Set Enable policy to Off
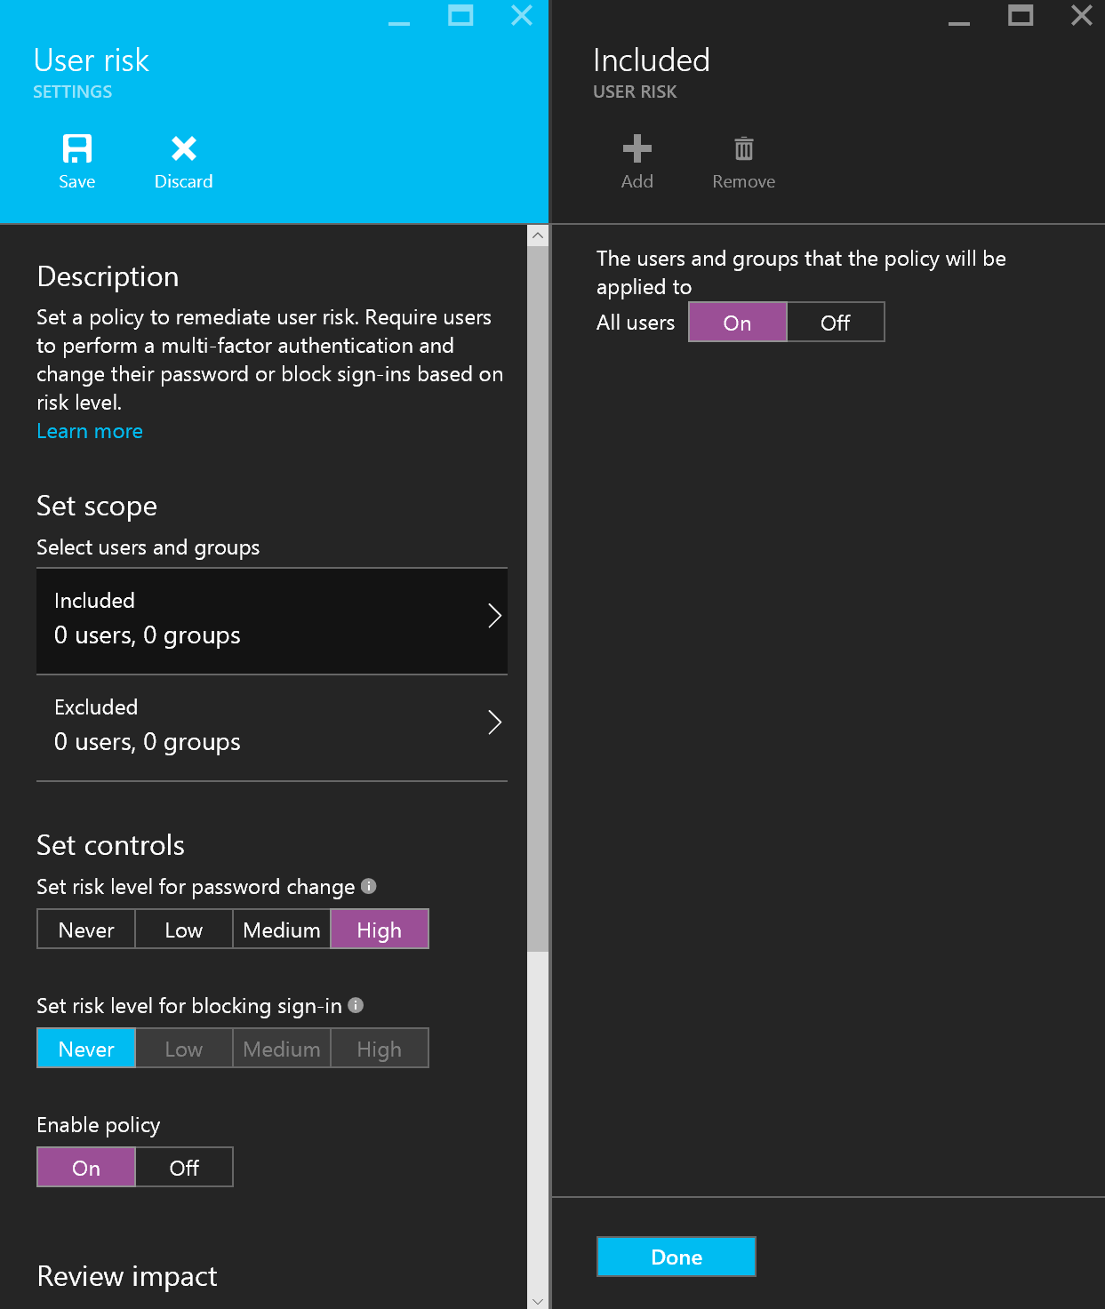The width and height of the screenshot is (1105, 1309). [x=184, y=1168]
